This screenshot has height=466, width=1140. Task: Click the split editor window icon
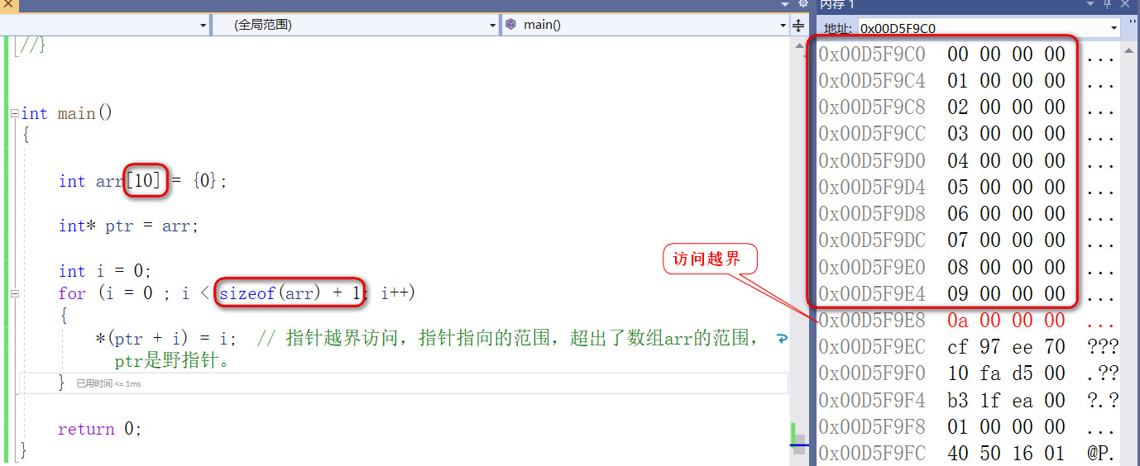798,25
